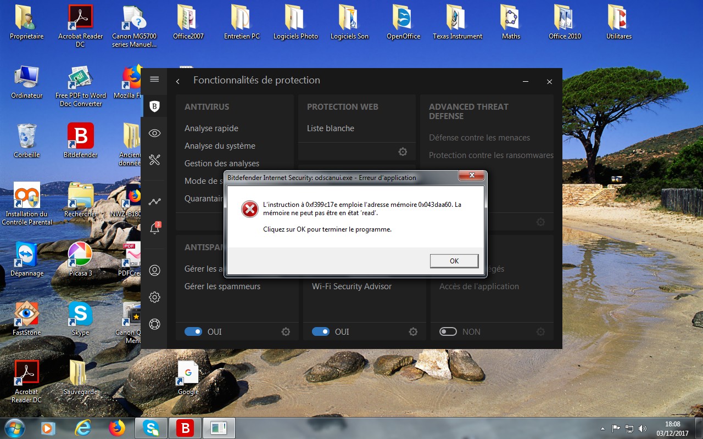This screenshot has height=439, width=703.
Task: Open Liste blanche under Protection Web
Action: [x=331, y=128]
